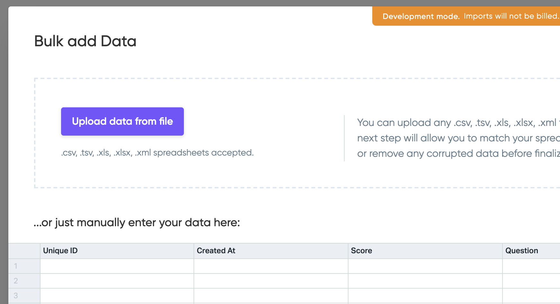Click the accepted spreadsheet formats note
Viewport: 560px width, 304px height.
(x=158, y=153)
